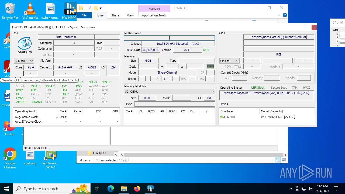The image size is (345, 194).
Task: Expand the HWiNFO folder tree dropdown arrow
Action: click(116, 155)
